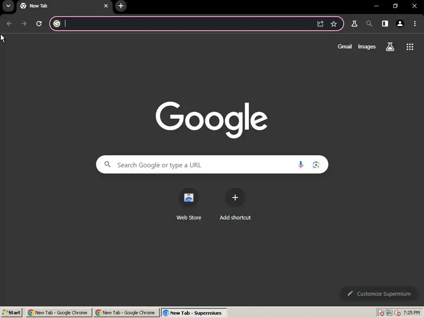Click the toolbar search magnifier icon

pyautogui.click(x=369, y=24)
